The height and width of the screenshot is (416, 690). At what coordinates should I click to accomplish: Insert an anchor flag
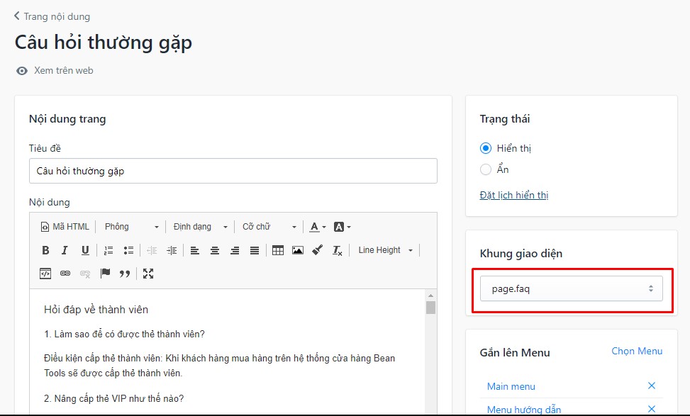click(105, 274)
